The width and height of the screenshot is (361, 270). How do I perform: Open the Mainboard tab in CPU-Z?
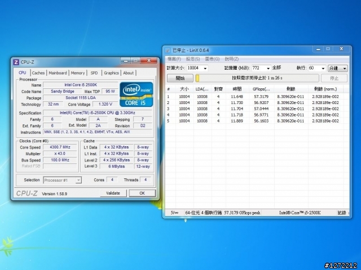(x=58, y=73)
